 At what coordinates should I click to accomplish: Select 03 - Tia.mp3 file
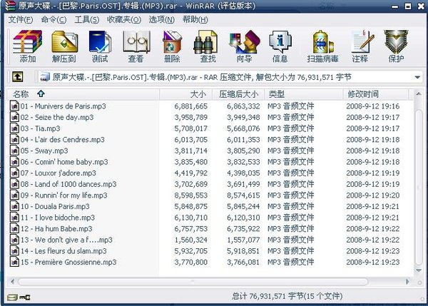point(40,128)
